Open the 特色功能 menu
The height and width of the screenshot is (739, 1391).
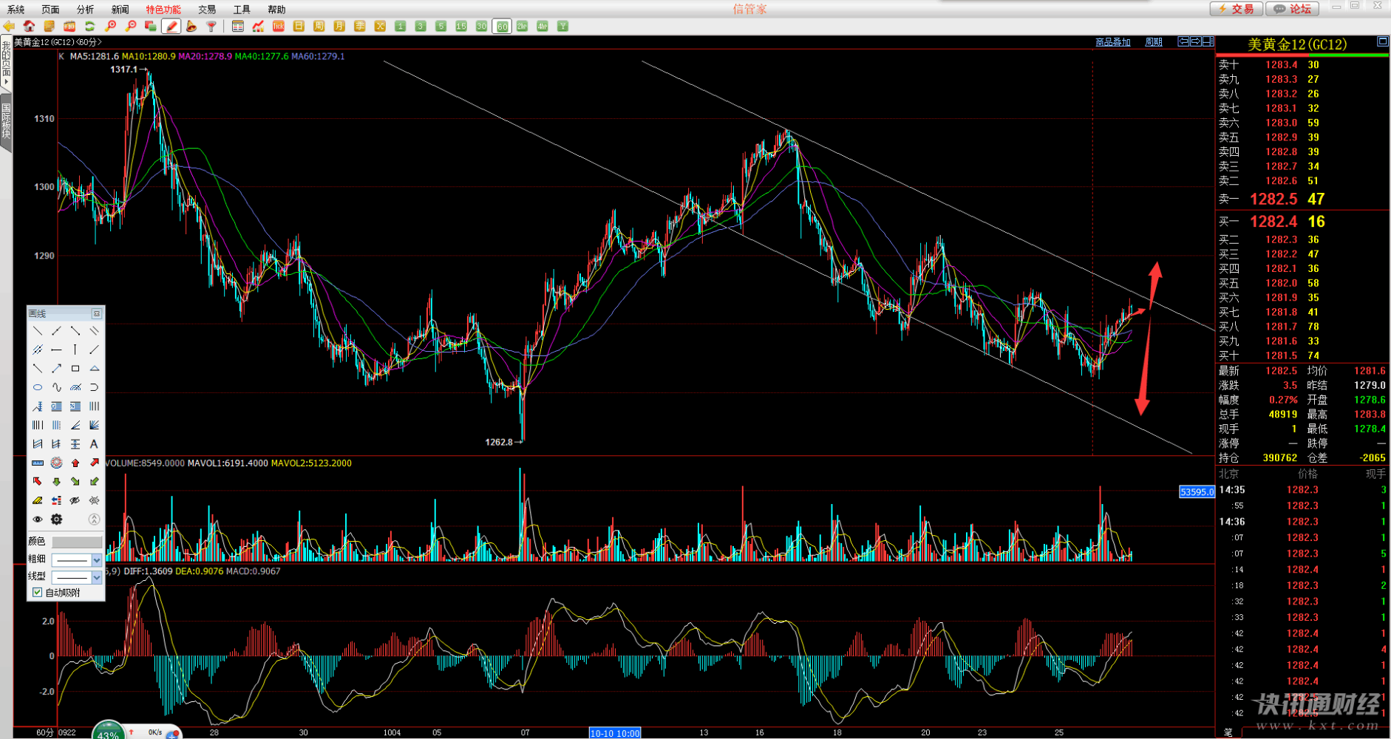tap(163, 10)
